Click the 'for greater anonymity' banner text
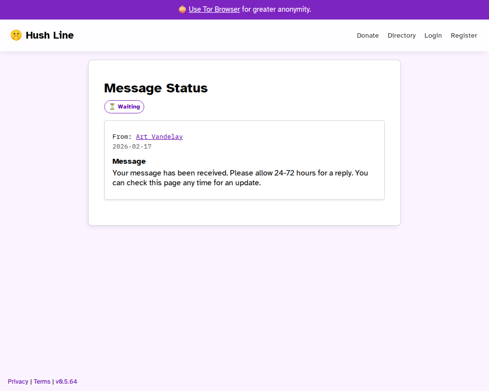 pos(276,9)
